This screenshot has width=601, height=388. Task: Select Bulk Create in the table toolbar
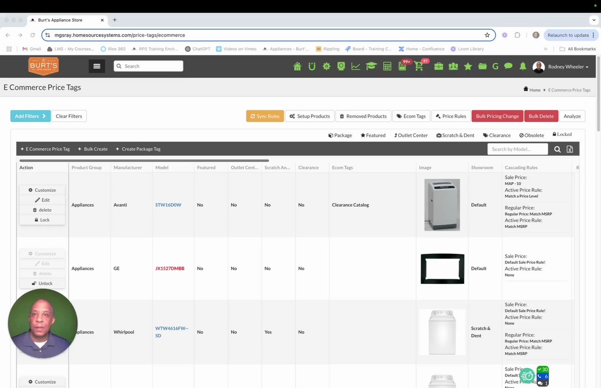(92, 149)
